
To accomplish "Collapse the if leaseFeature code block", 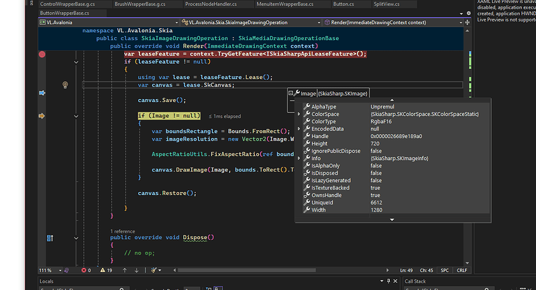I will [76, 62].
